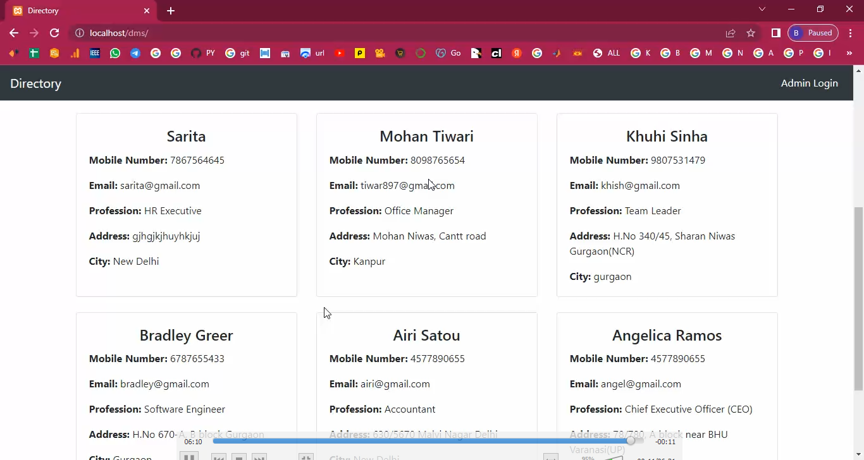This screenshot has height=460, width=864.
Task: Click the address bar URL field
Action: (380, 33)
